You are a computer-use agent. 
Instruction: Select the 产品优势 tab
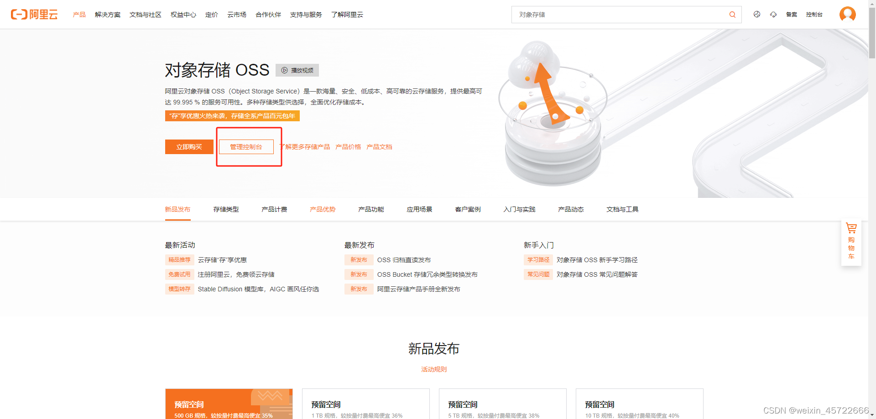(x=323, y=209)
